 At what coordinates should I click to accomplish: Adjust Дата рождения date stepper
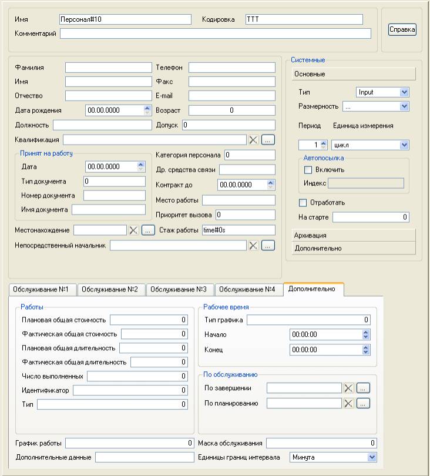147,110
